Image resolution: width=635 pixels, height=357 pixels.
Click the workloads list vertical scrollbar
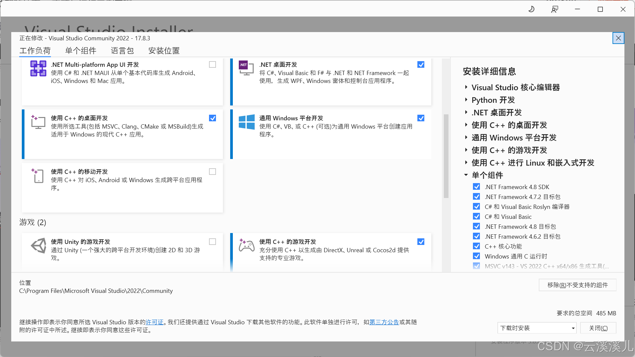click(446, 155)
